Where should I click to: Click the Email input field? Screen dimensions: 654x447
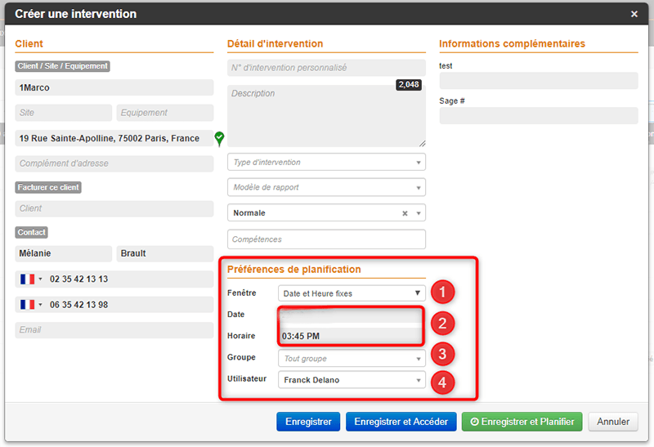tap(114, 330)
